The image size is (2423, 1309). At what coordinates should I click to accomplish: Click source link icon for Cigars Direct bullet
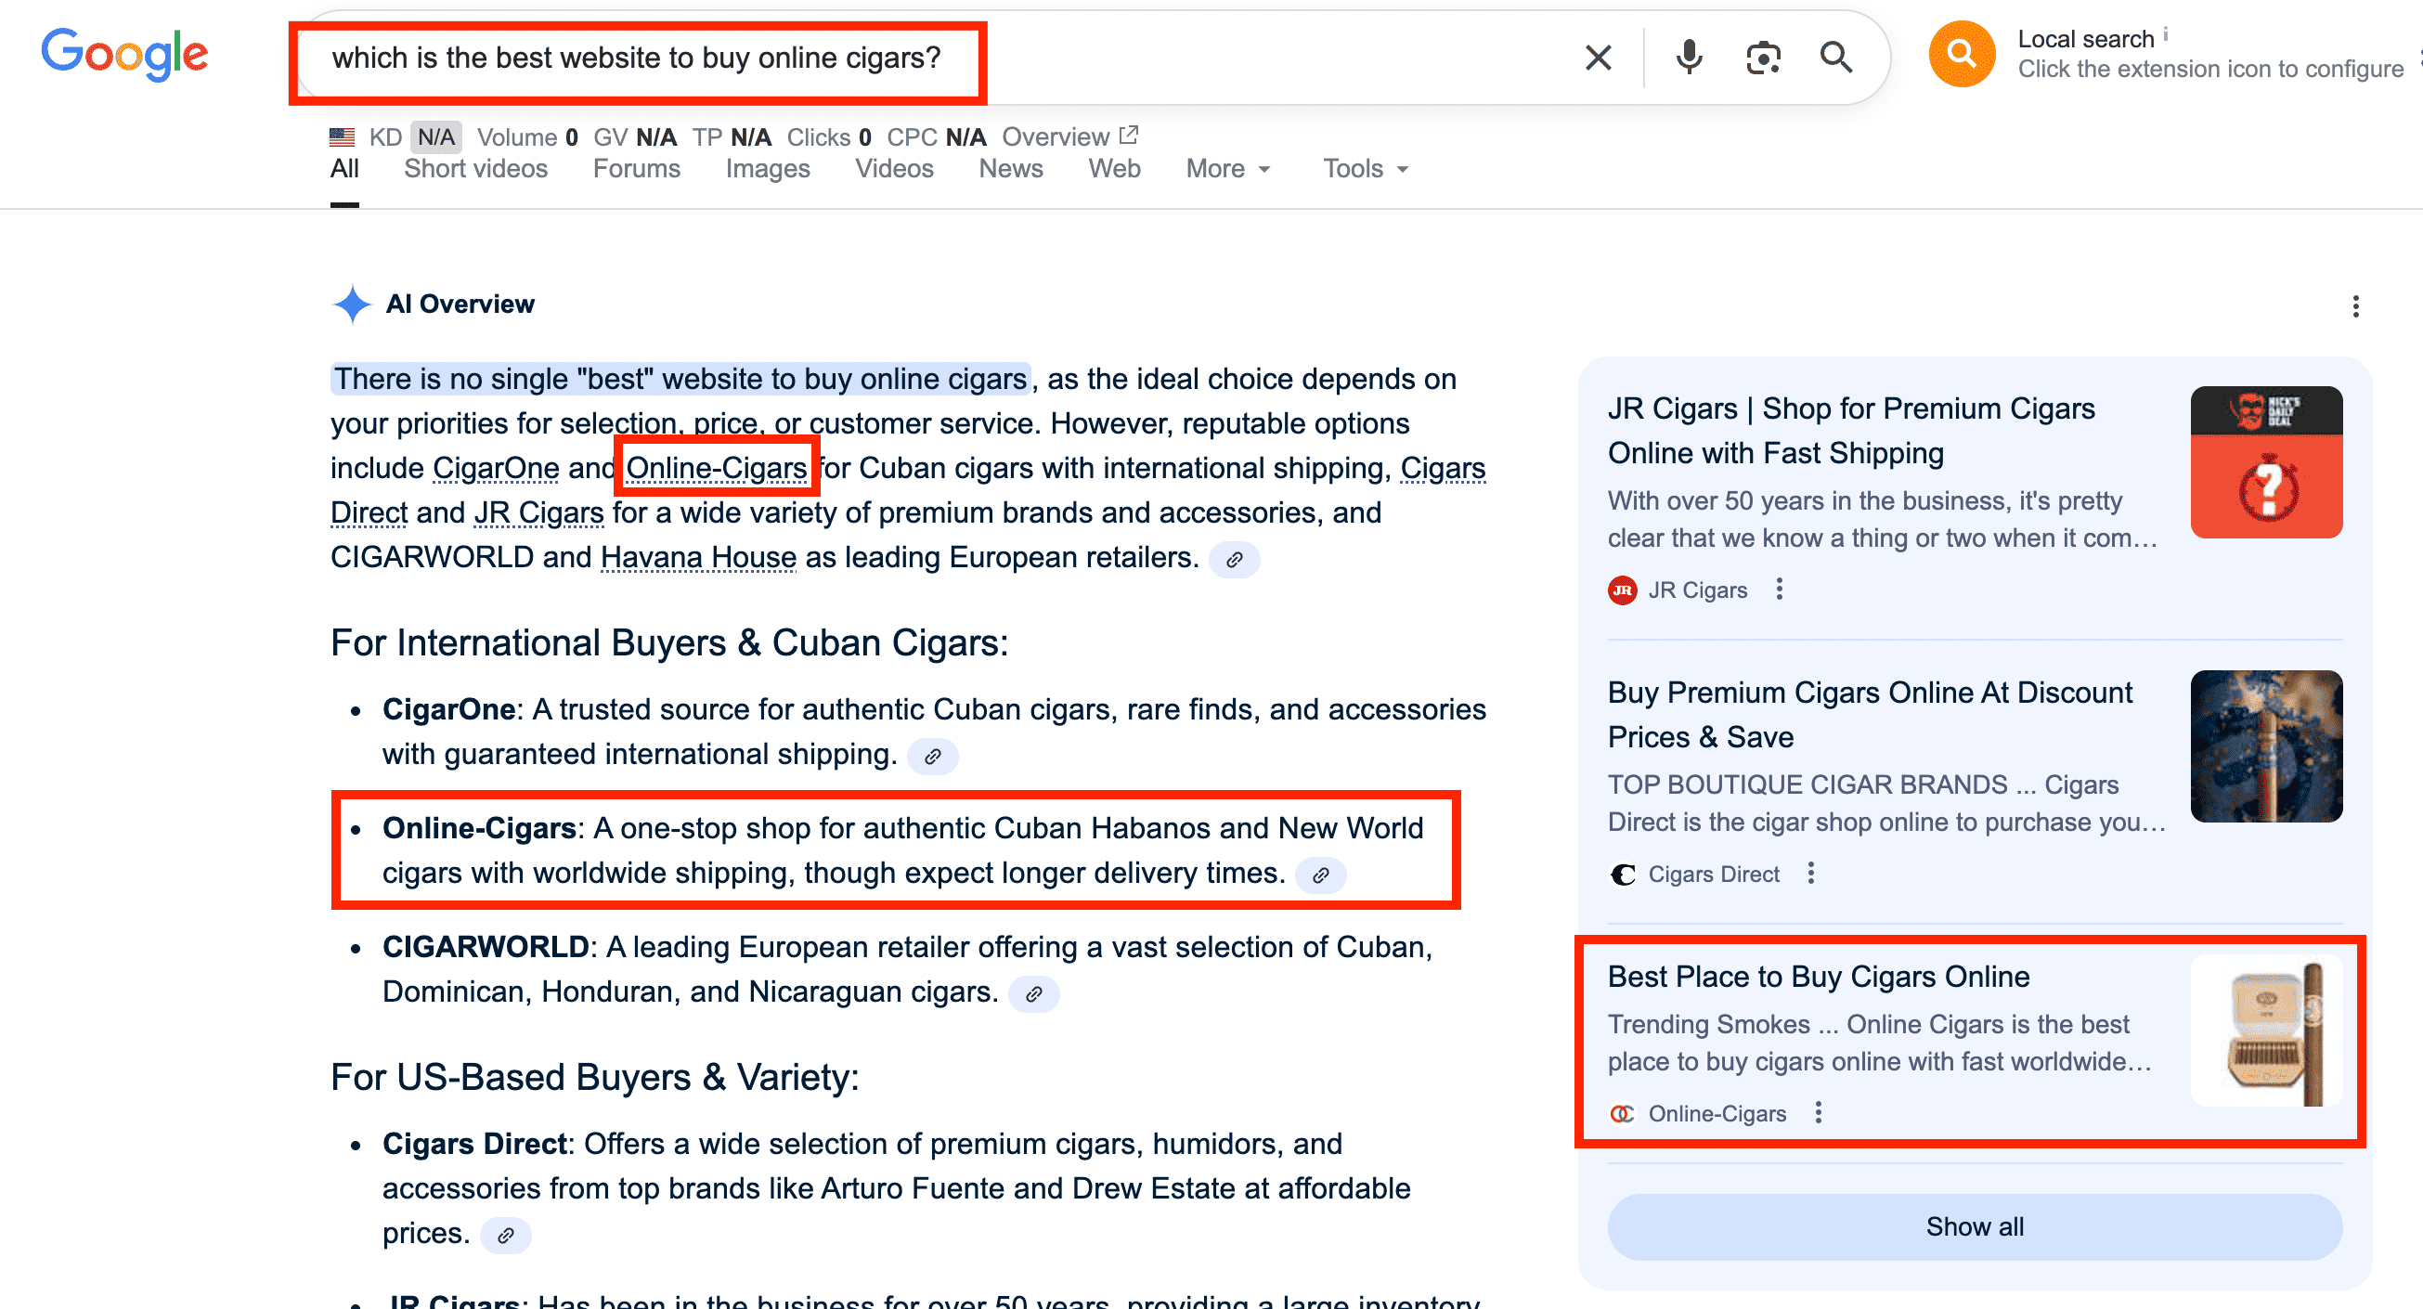(x=505, y=1236)
